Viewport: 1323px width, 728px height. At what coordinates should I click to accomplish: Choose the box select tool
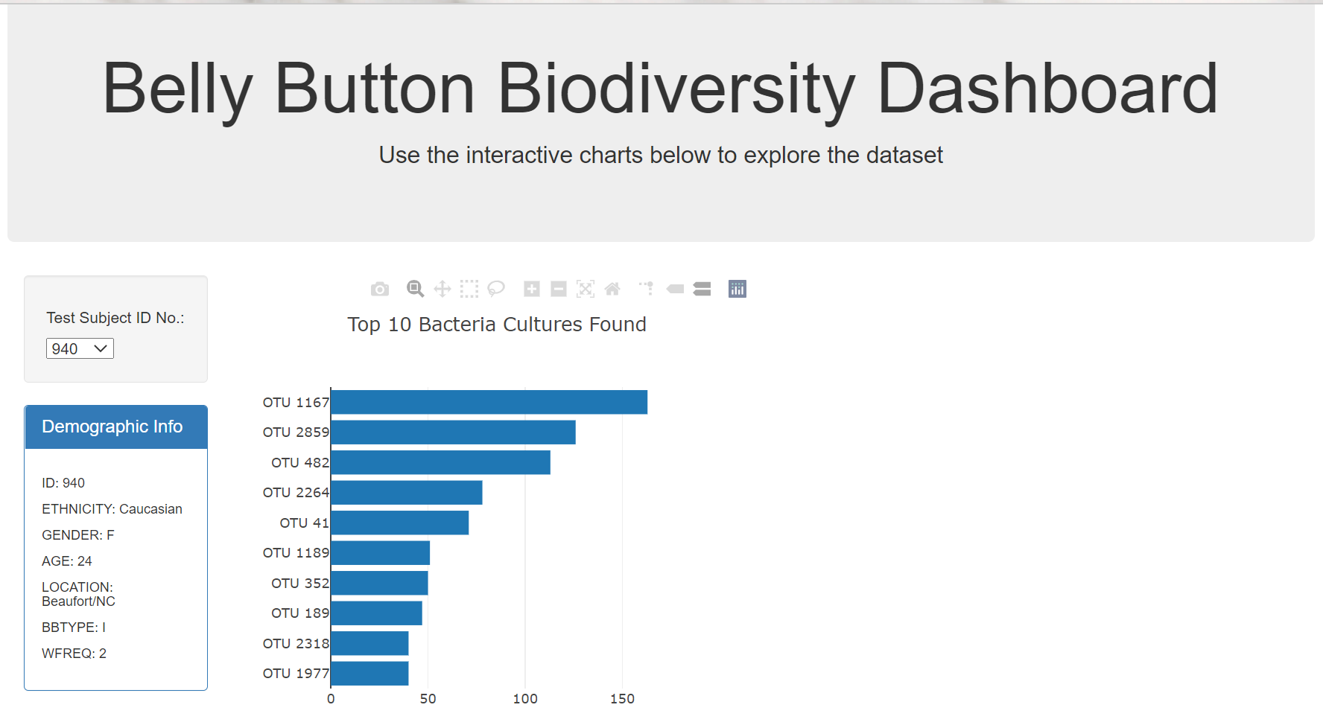point(469,289)
